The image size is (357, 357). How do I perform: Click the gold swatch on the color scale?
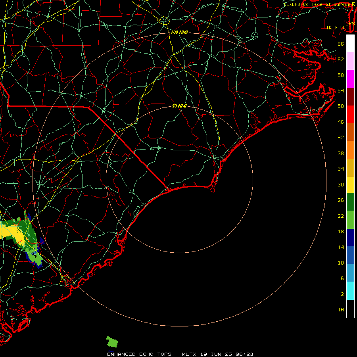click(350, 168)
